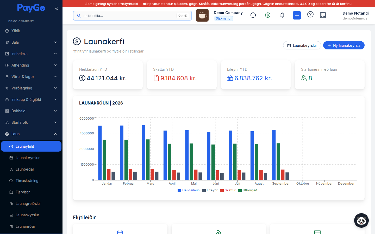375x234 pixels.
Task: Open the chat messages icon
Action: [253, 15]
